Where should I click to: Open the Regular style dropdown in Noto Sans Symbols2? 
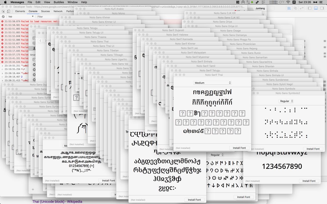286,101
